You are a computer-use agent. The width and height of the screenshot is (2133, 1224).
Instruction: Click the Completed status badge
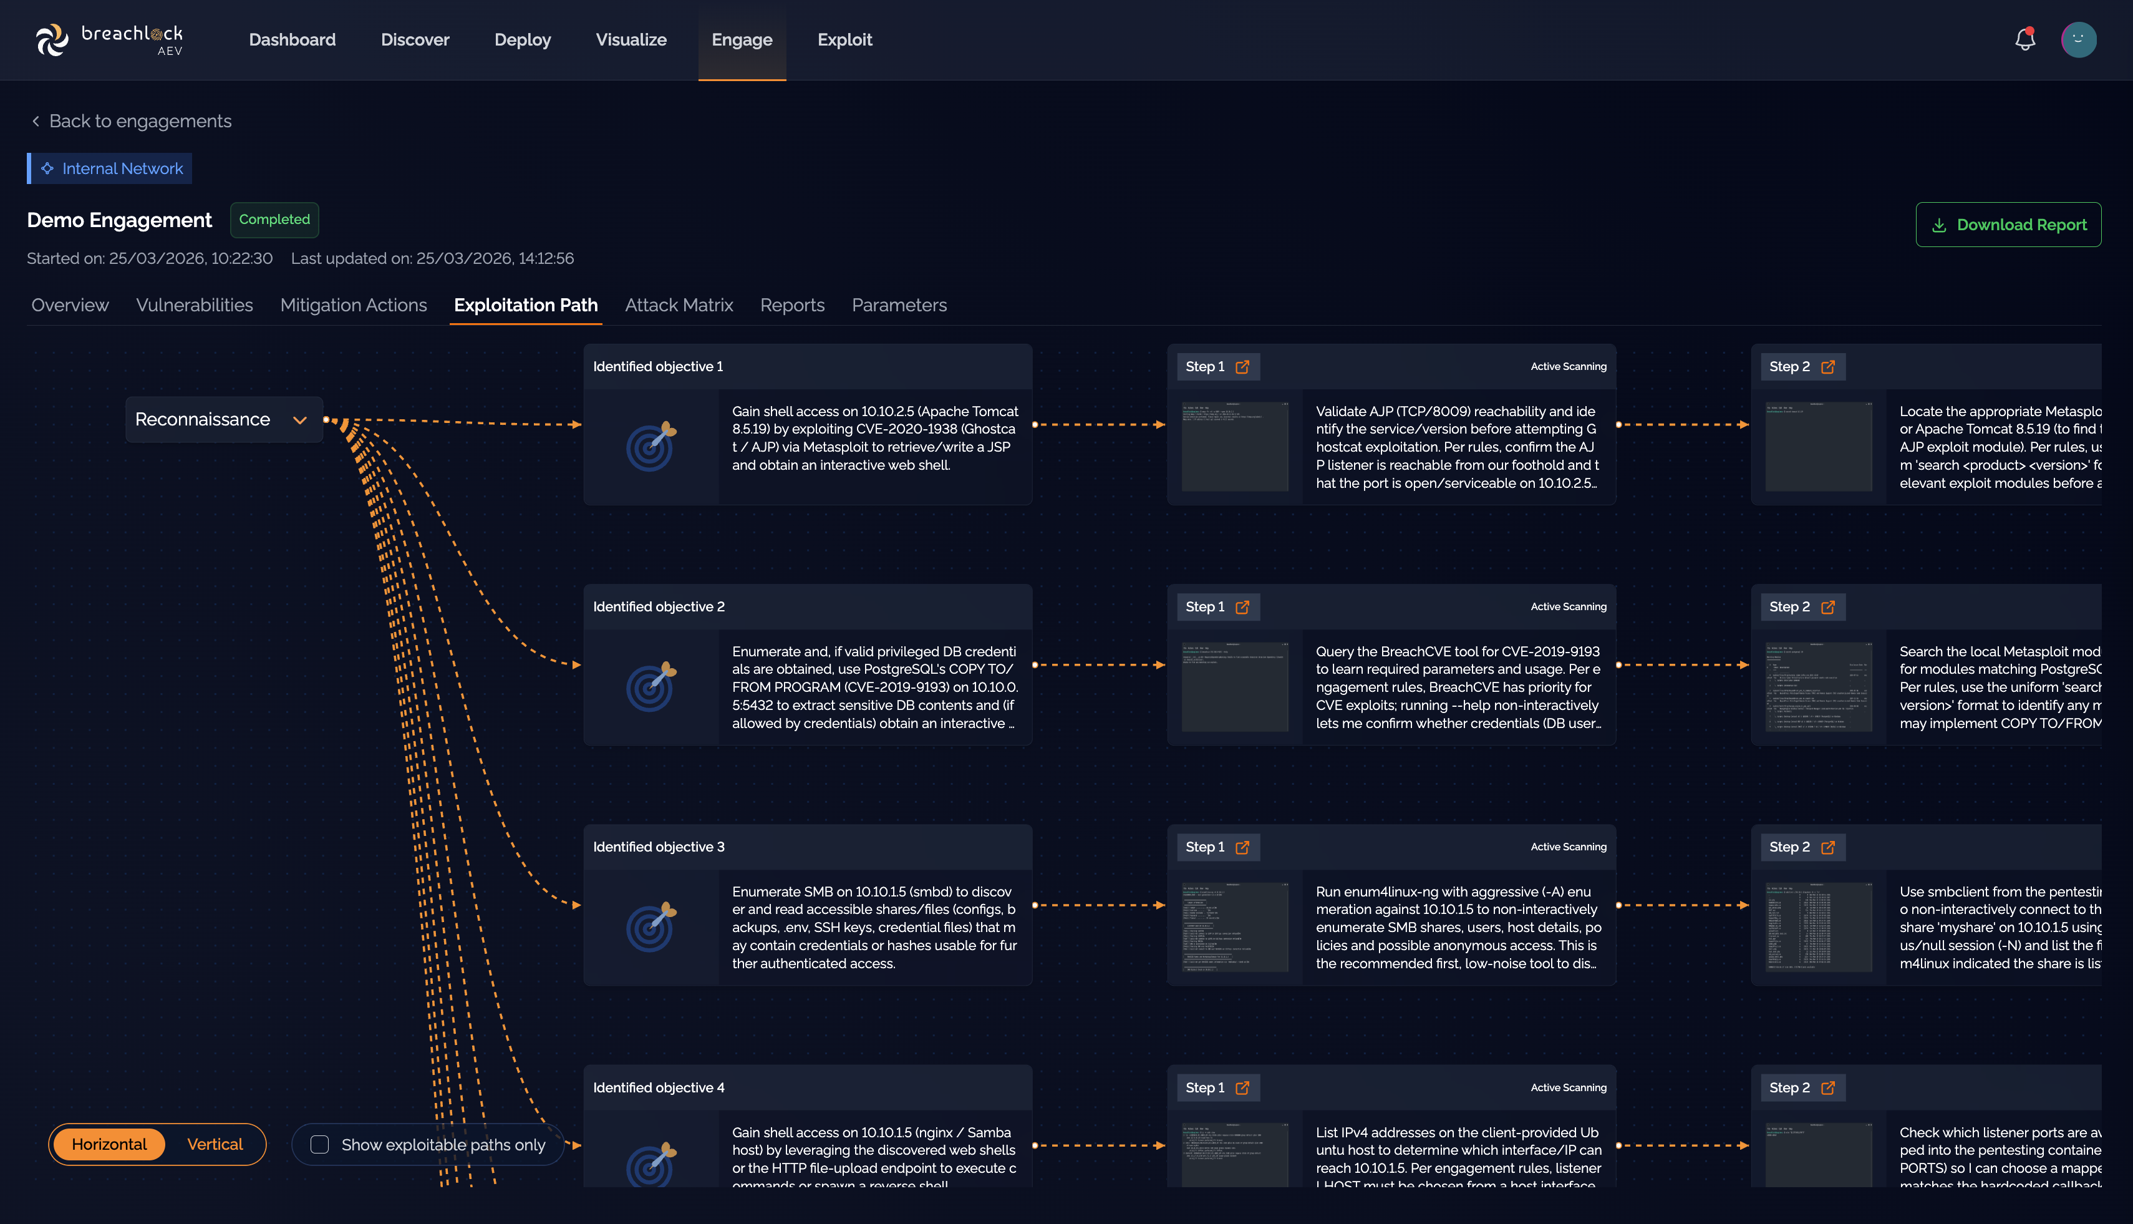pyautogui.click(x=274, y=220)
